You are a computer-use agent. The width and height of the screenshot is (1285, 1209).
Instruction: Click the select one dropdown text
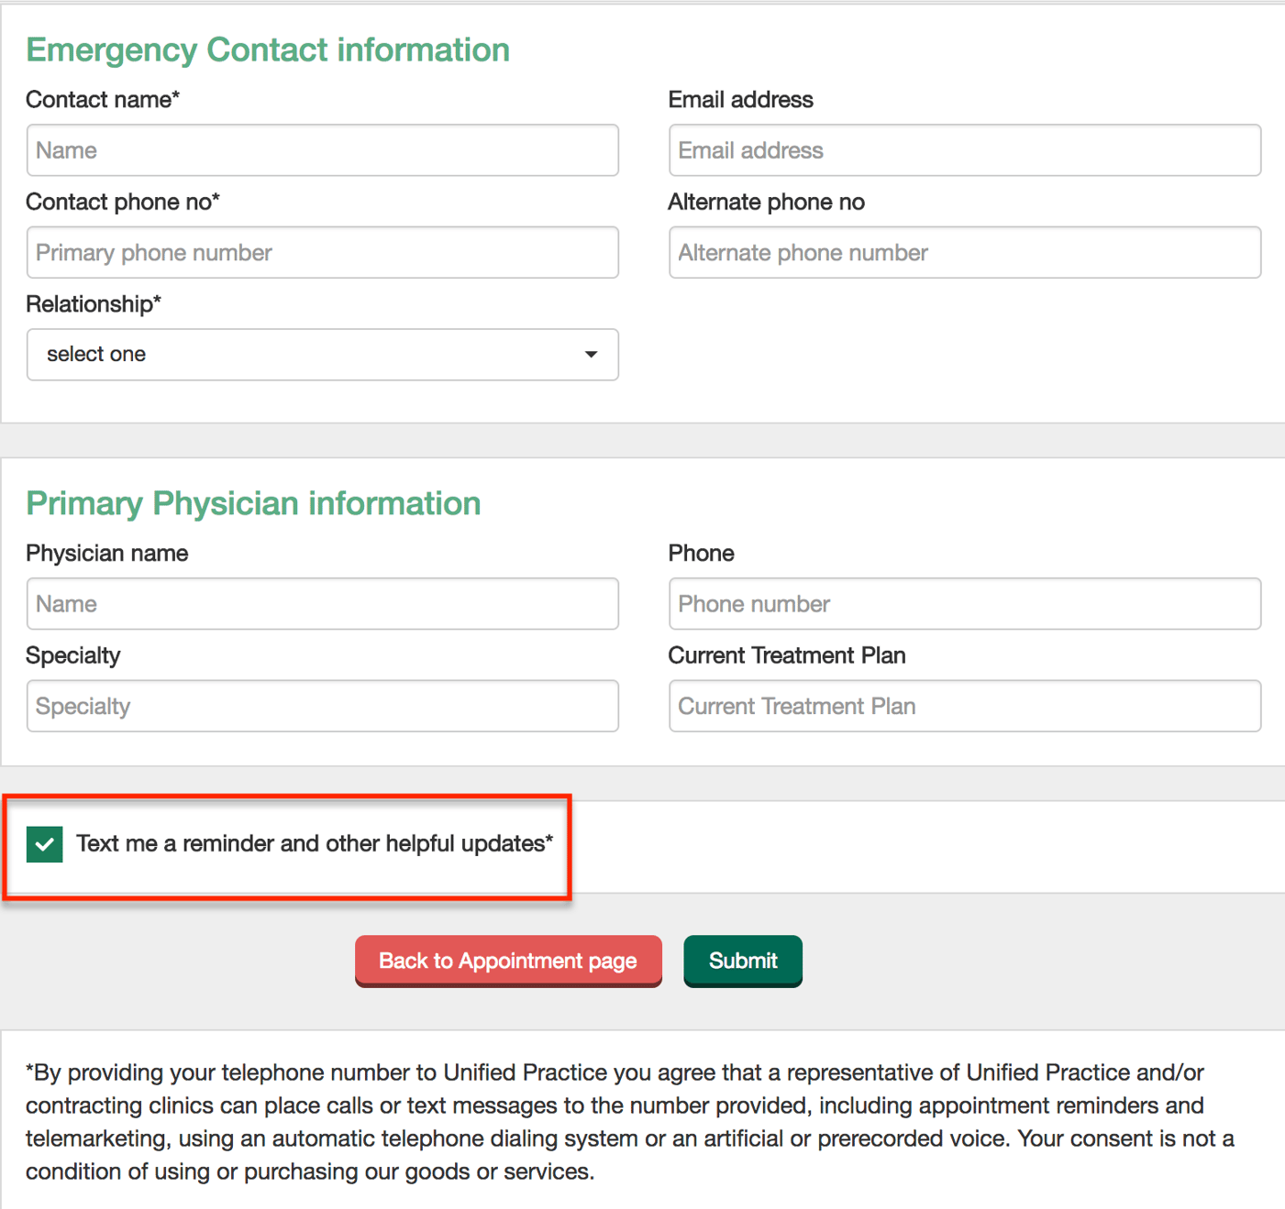pyautogui.click(x=96, y=355)
